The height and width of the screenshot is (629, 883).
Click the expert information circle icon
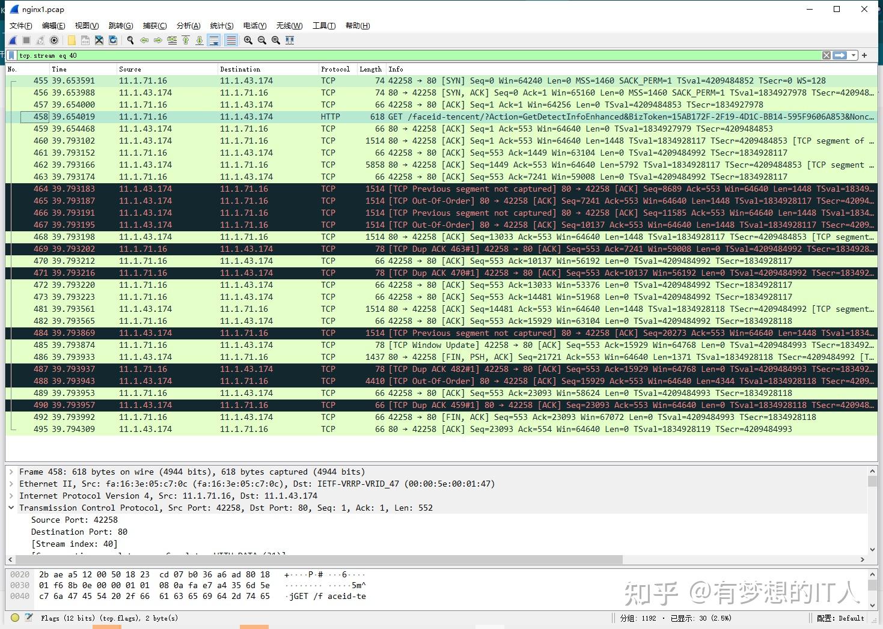tap(15, 618)
